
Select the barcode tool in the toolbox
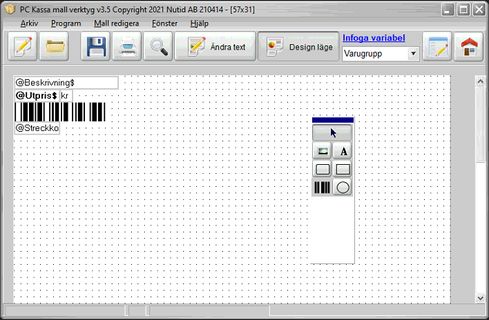[323, 187]
